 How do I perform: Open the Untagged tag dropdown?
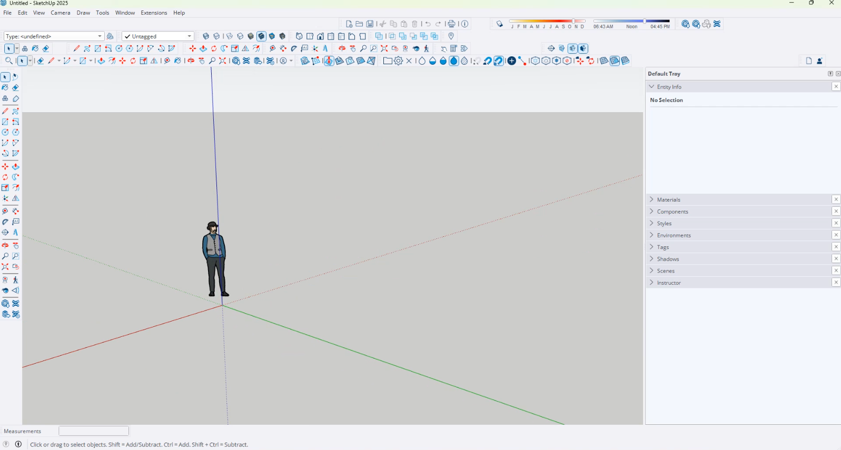pyautogui.click(x=158, y=36)
